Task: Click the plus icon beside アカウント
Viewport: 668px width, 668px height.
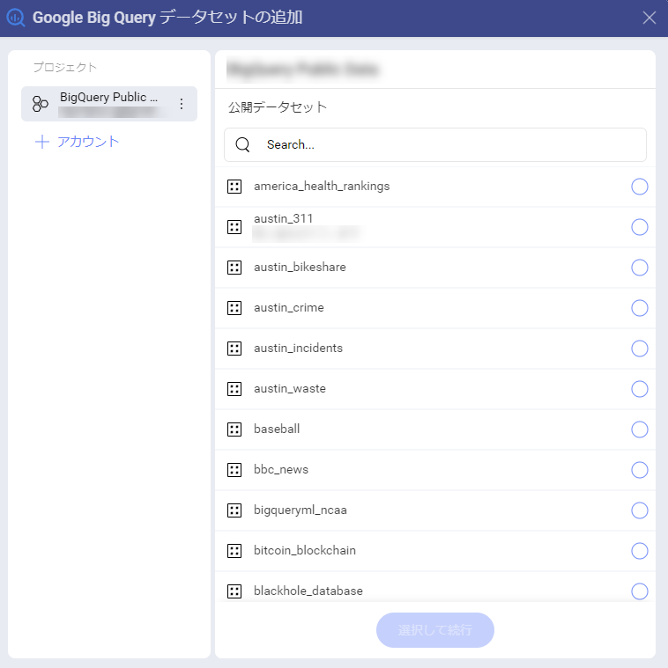Action: click(x=42, y=142)
